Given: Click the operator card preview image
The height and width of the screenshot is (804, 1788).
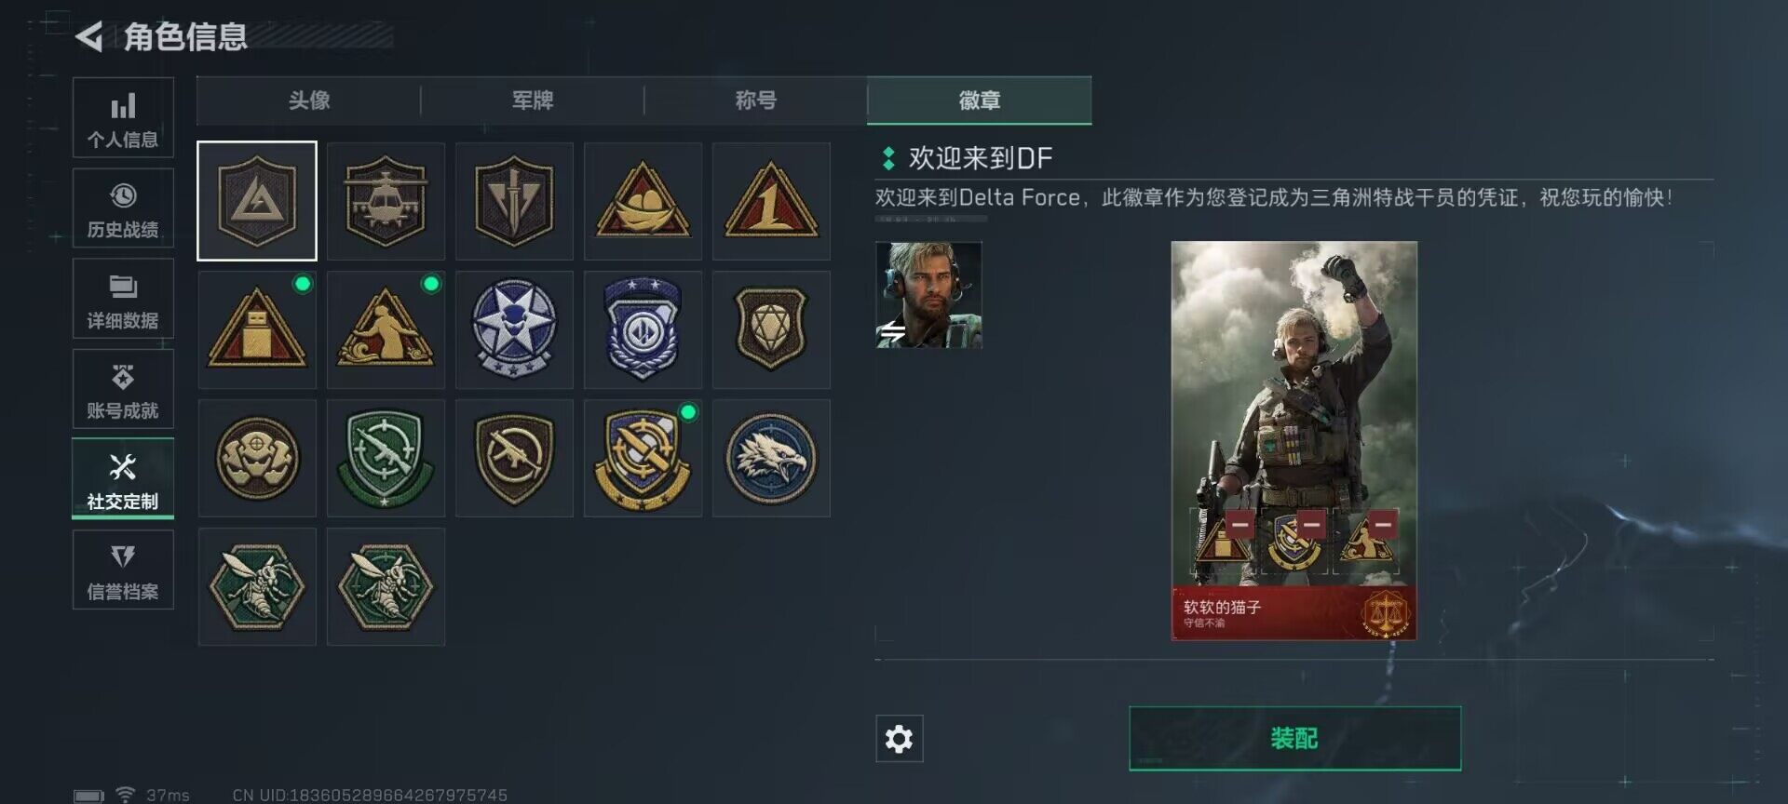Looking at the screenshot, I should tap(1294, 440).
